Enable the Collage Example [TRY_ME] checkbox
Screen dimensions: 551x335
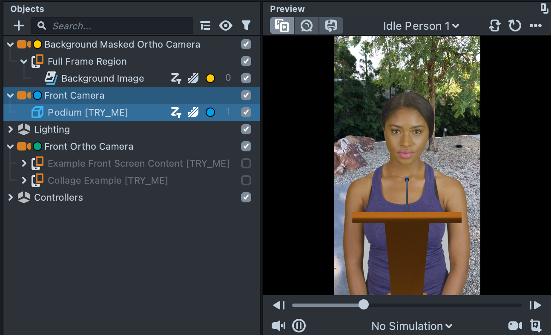click(246, 180)
